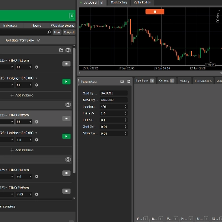Open the Backtesting tab
Image resolution: width=222 pixels, height=222 pixels.
coord(119,2)
